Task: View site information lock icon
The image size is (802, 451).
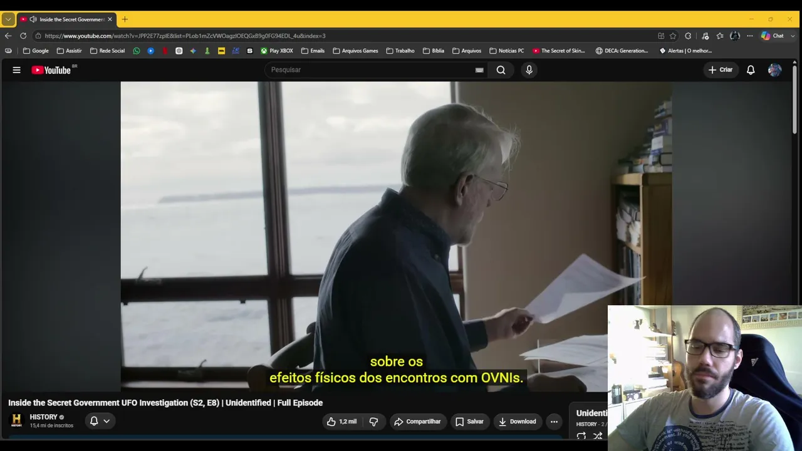Action: (x=38, y=36)
